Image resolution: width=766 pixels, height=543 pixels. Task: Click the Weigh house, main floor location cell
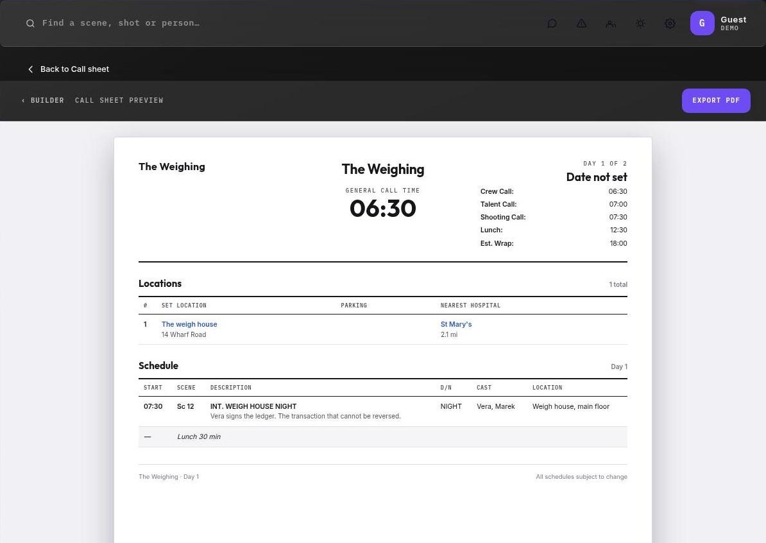(x=570, y=407)
